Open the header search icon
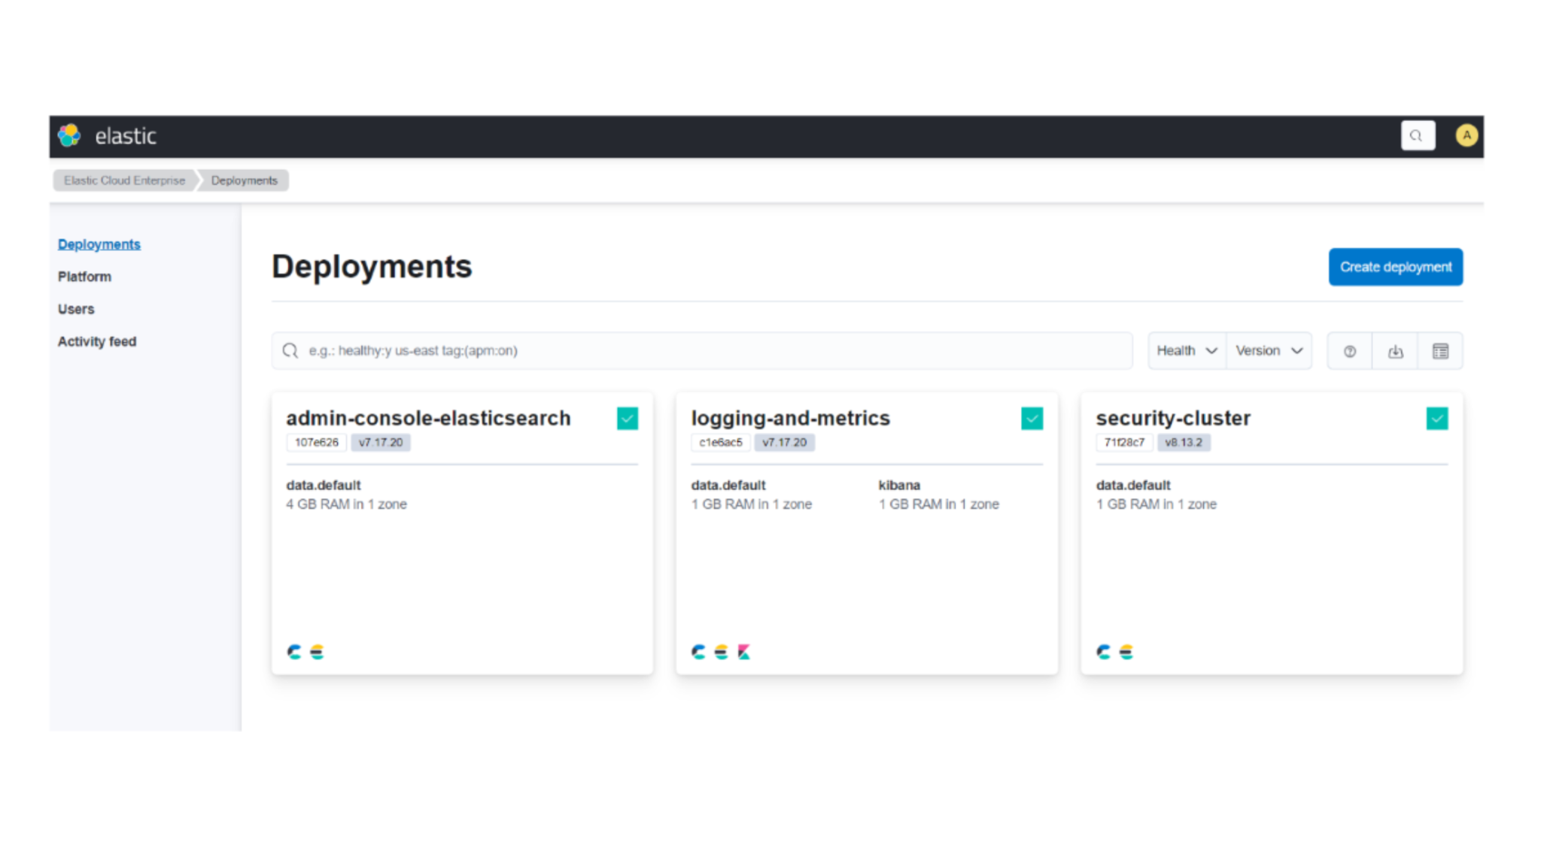1541x866 pixels. 1418,136
